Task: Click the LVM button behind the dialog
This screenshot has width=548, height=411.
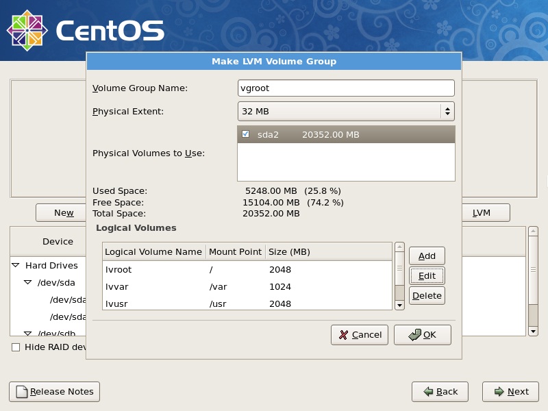Action: point(486,213)
